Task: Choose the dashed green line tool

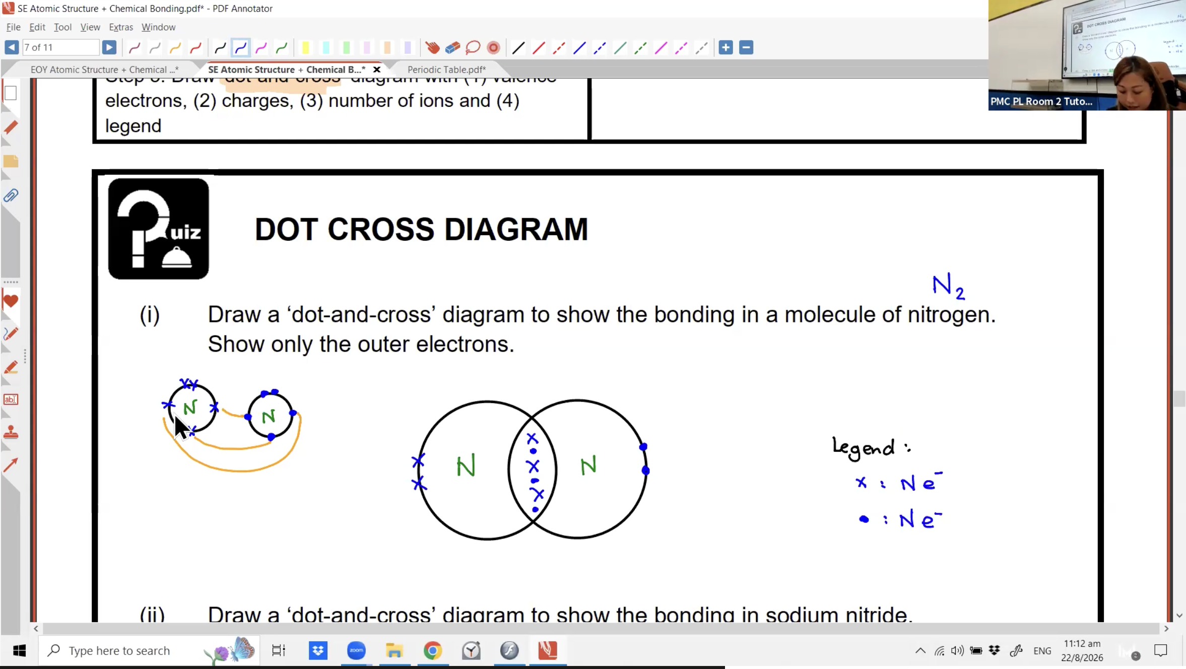Action: [x=640, y=48]
